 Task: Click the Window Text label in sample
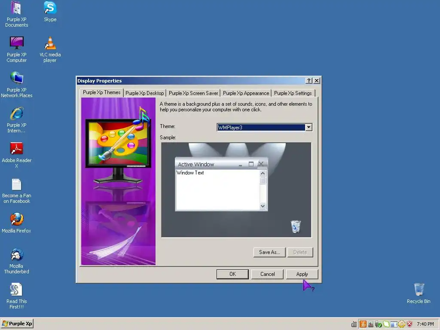pos(190,173)
